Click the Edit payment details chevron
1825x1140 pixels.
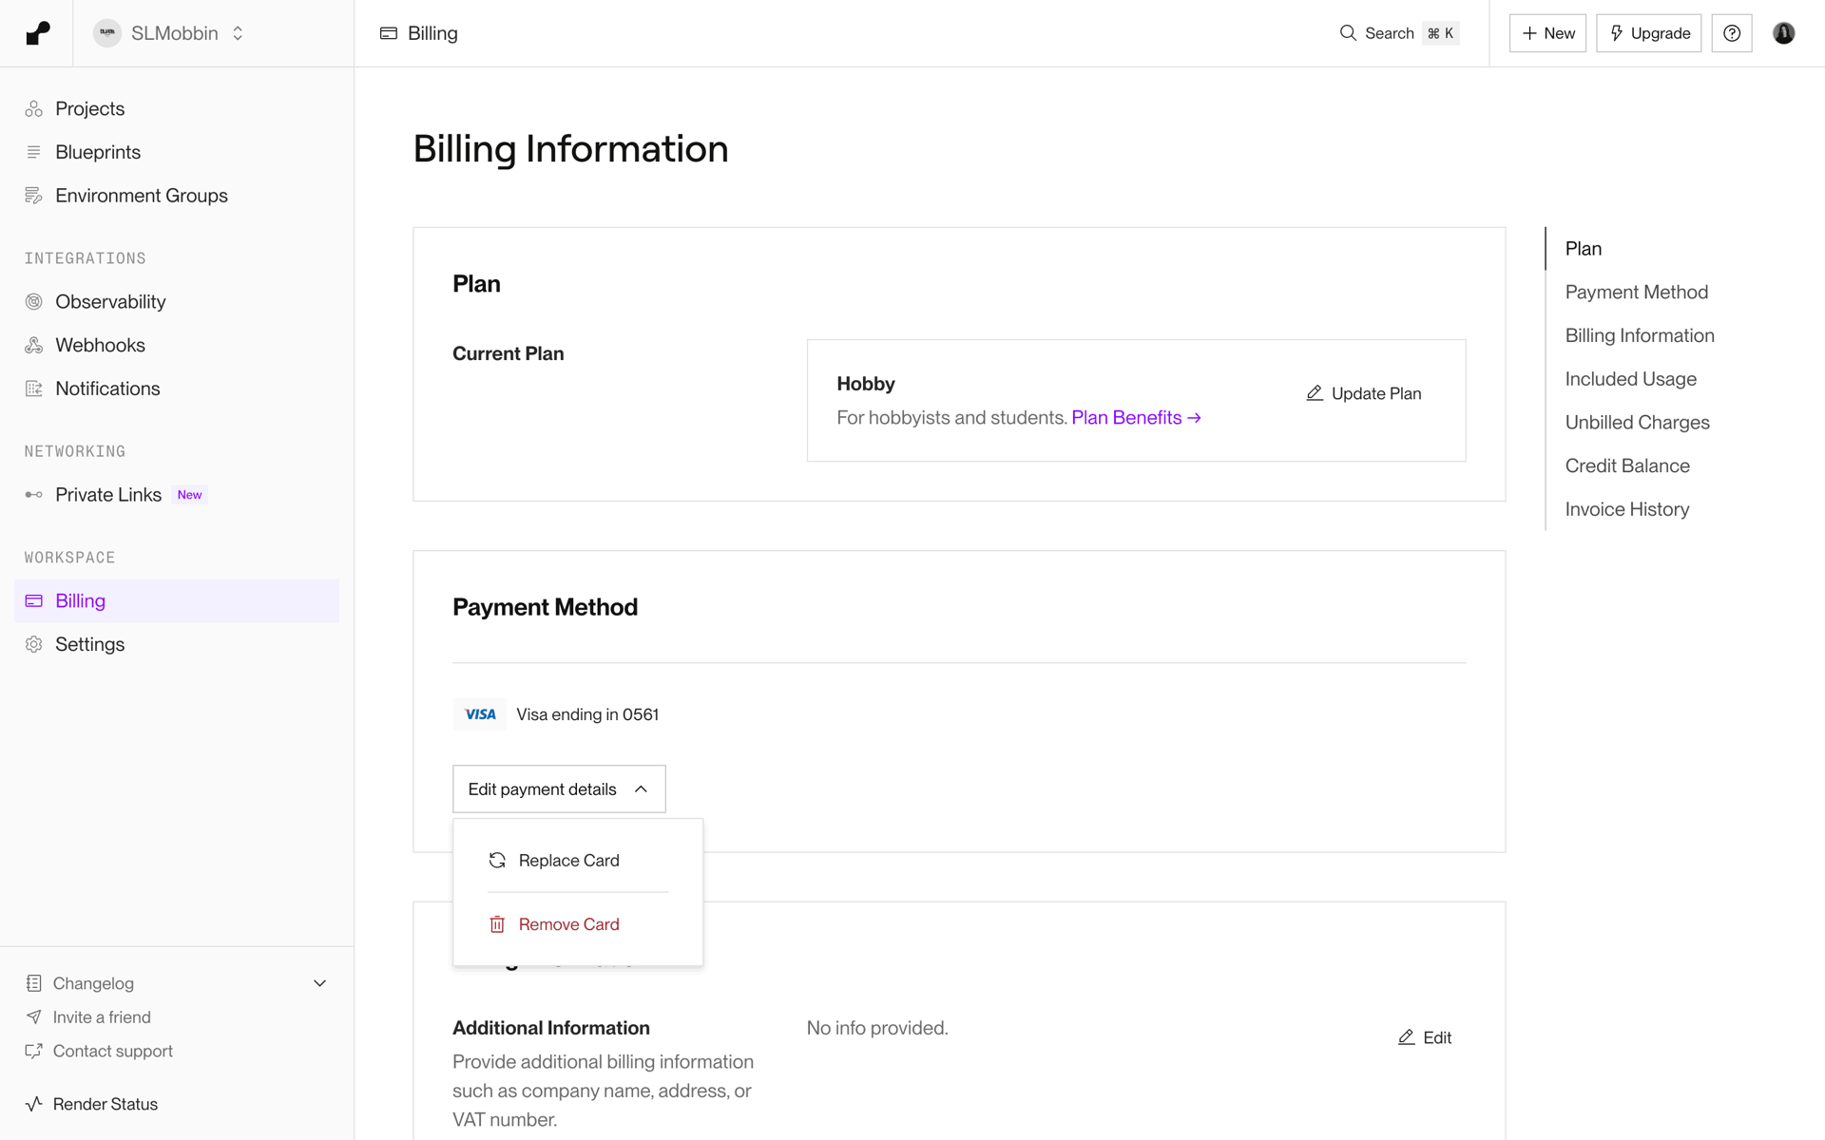641,789
